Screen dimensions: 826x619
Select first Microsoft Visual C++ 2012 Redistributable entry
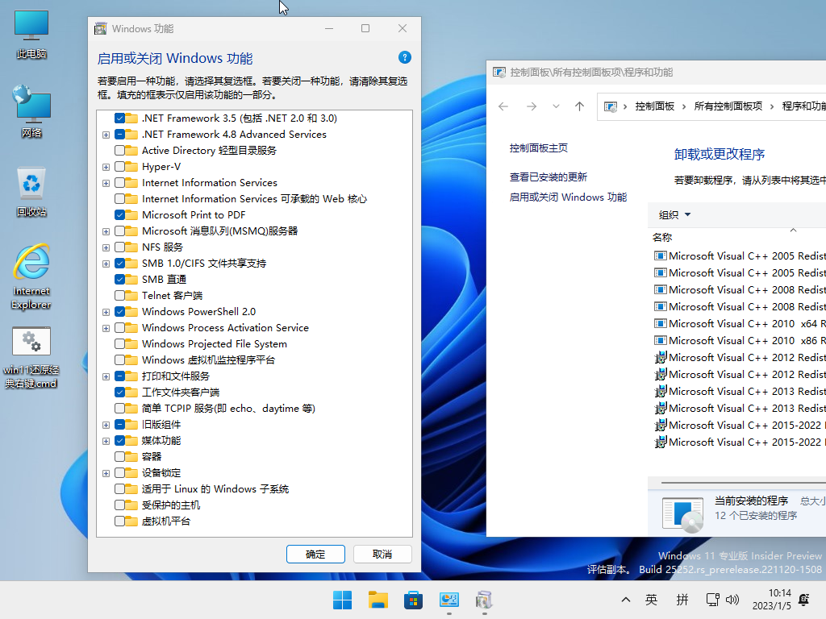click(x=740, y=357)
